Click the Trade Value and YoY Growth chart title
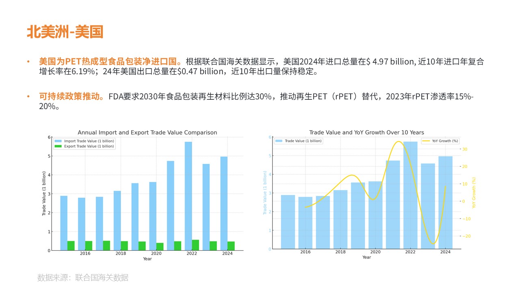 [366, 133]
